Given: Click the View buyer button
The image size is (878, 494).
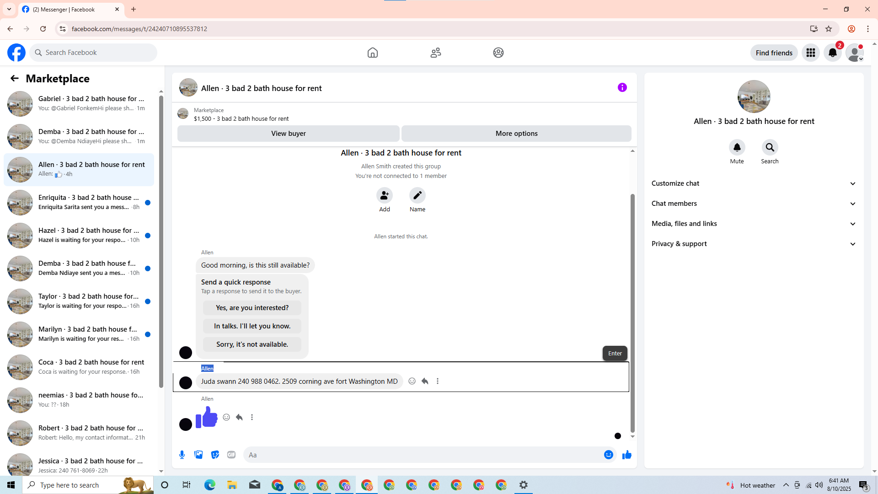Looking at the screenshot, I should [288, 134].
